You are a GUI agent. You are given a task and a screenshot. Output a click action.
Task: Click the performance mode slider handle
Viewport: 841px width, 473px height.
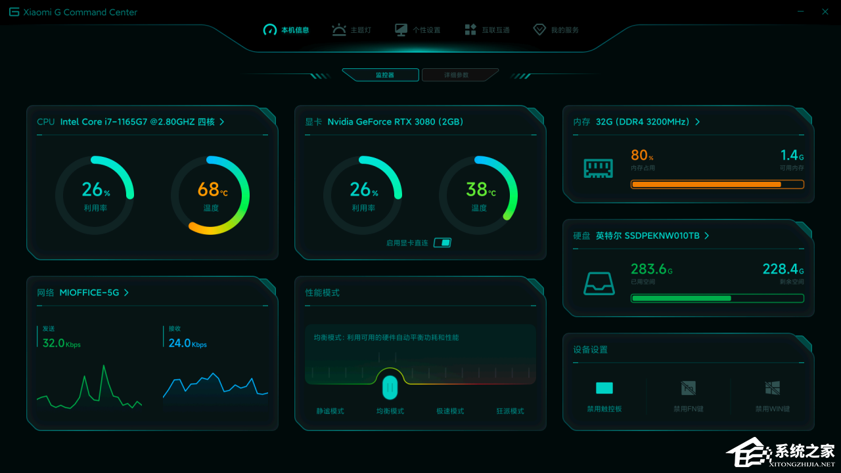[x=390, y=387]
